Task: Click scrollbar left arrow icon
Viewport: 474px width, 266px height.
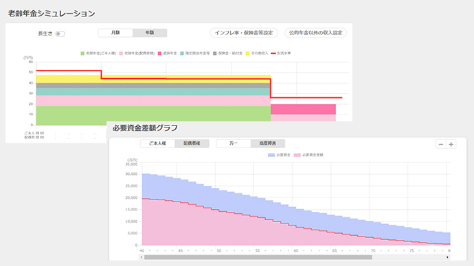Action: [142, 257]
